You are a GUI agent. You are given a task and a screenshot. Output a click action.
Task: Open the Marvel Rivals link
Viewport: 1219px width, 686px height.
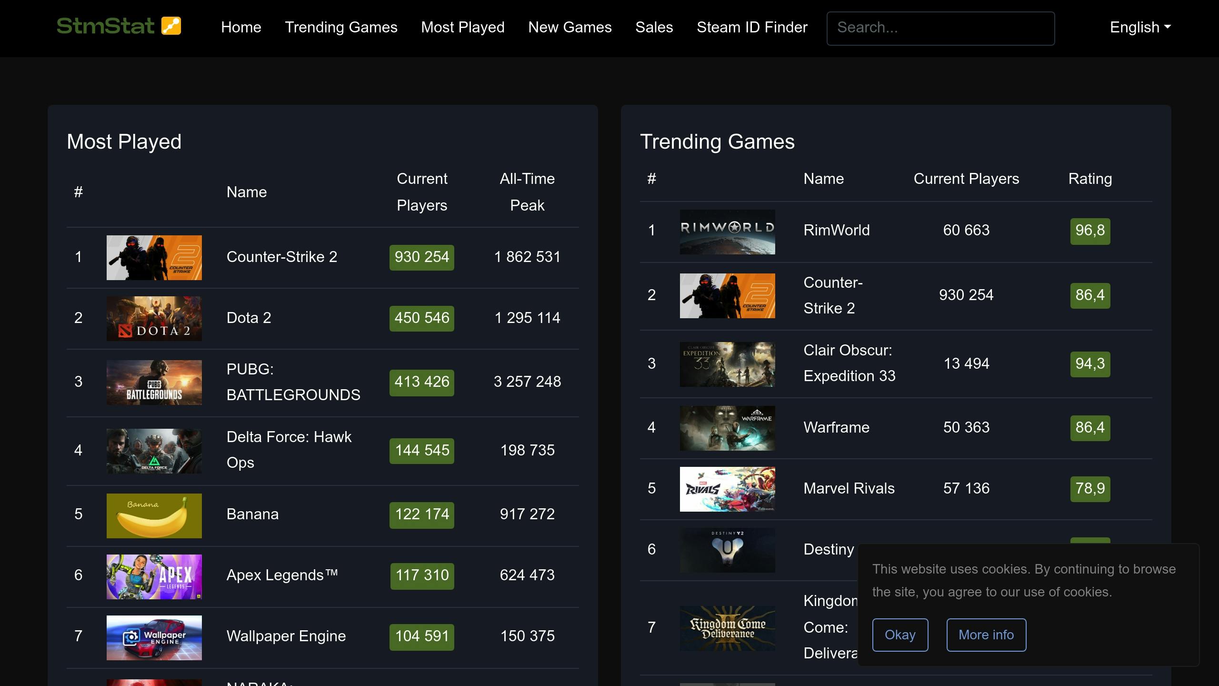click(849, 488)
